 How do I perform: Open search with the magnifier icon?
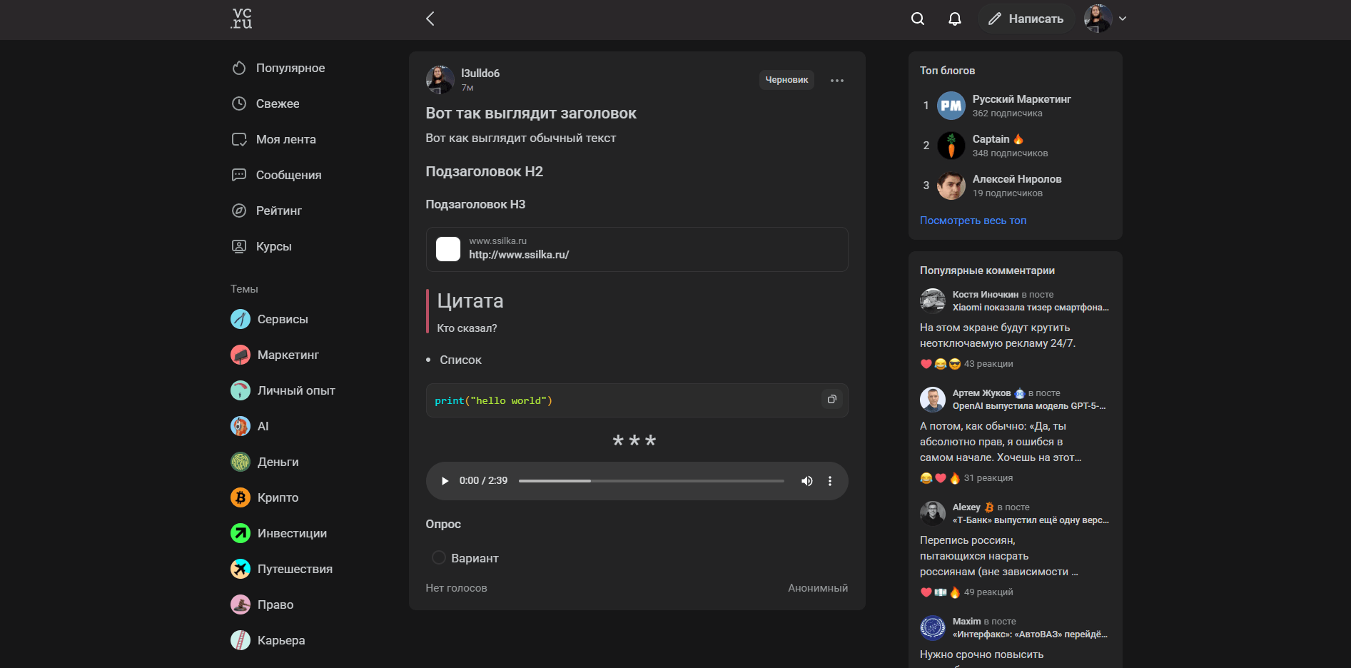pos(918,19)
